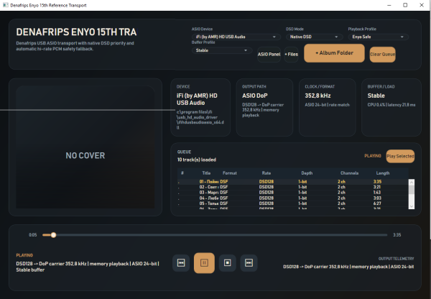Screen dimensions: 431x299
Task: Sort queue by Format column header
Action: pyautogui.click(x=230, y=173)
